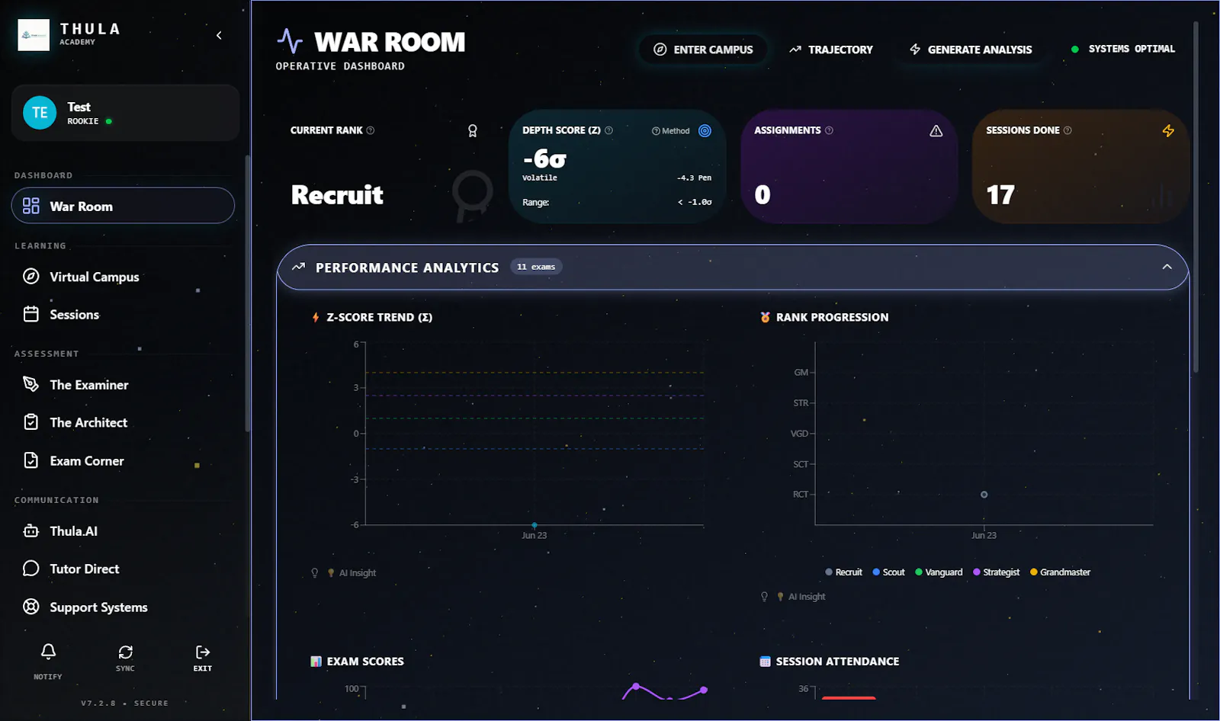
Task: Click the Sessions Done info icon
Action: point(1067,130)
